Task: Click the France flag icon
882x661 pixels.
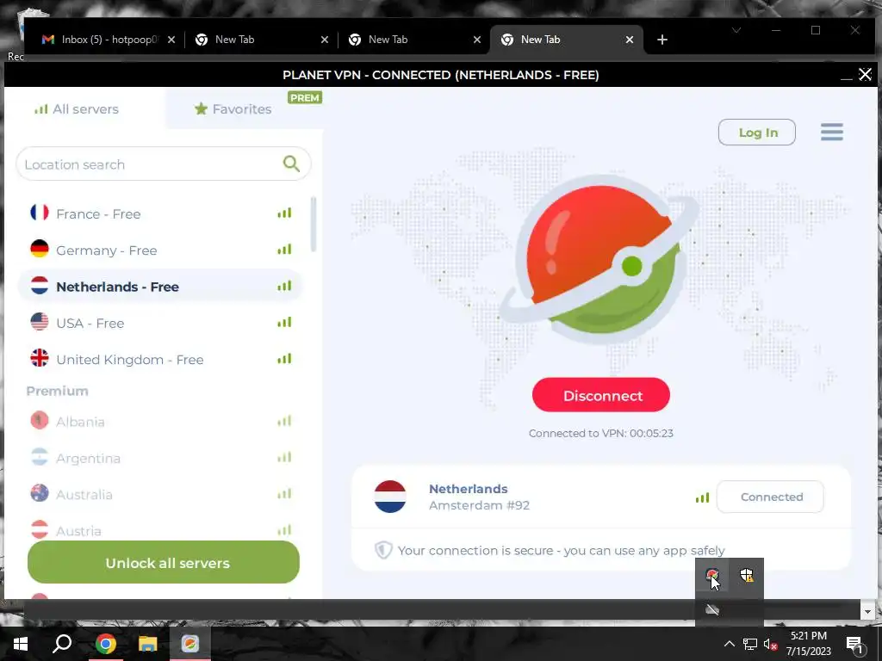Action: (40, 213)
